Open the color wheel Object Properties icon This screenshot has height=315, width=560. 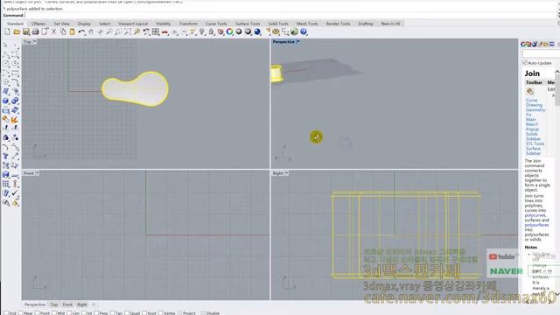[229, 31]
